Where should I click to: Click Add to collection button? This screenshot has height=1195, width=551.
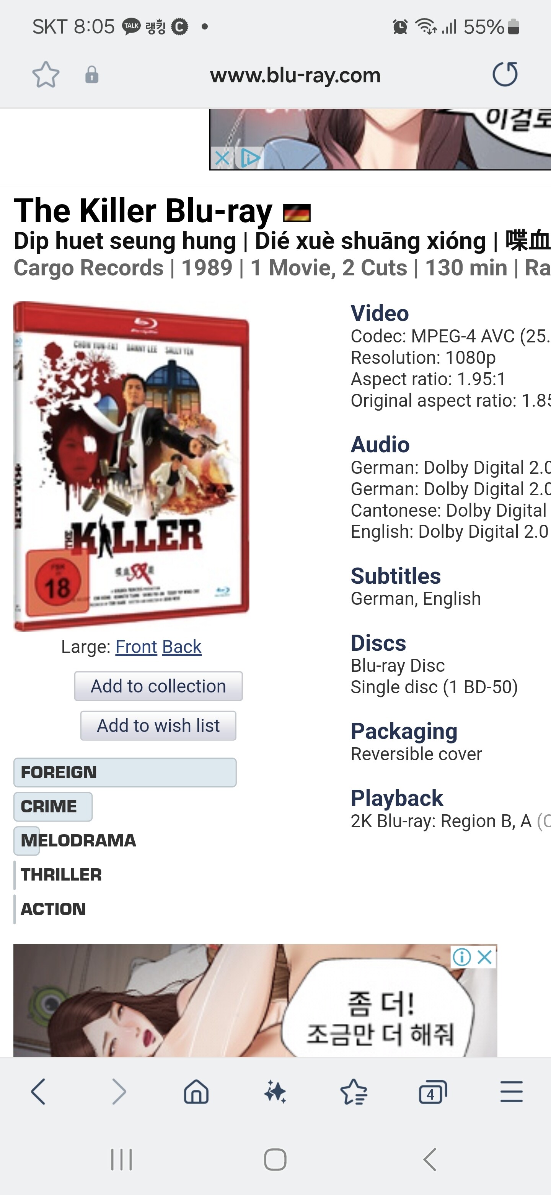tap(158, 686)
